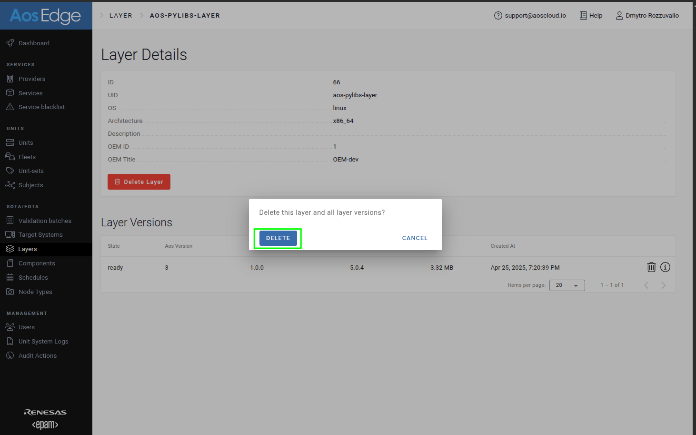Confirm deletion by clicking DELETE
The width and height of the screenshot is (696, 435).
click(x=278, y=238)
